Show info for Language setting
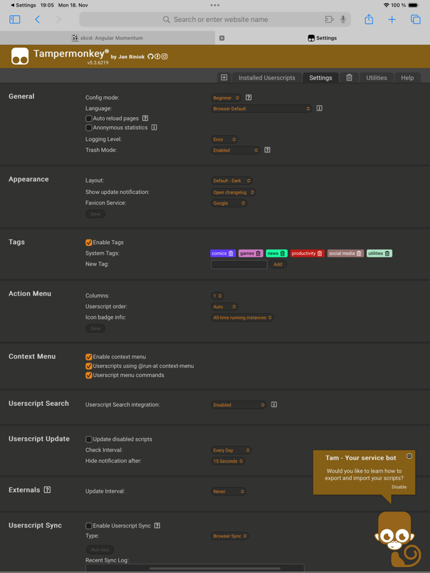Image resolution: width=430 pixels, height=573 pixels. click(319, 108)
